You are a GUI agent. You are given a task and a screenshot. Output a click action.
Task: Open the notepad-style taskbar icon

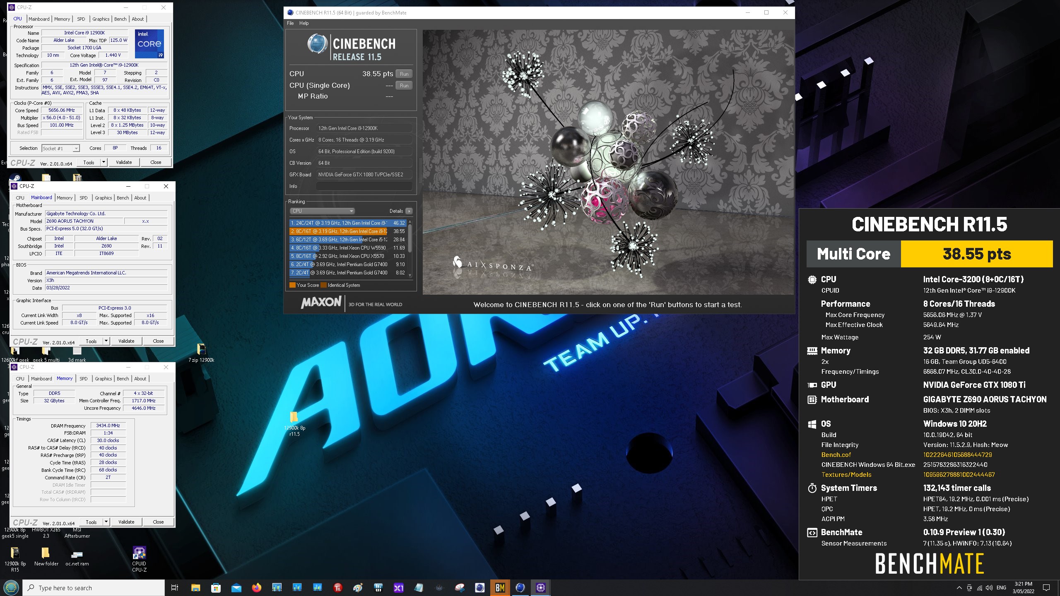419,587
